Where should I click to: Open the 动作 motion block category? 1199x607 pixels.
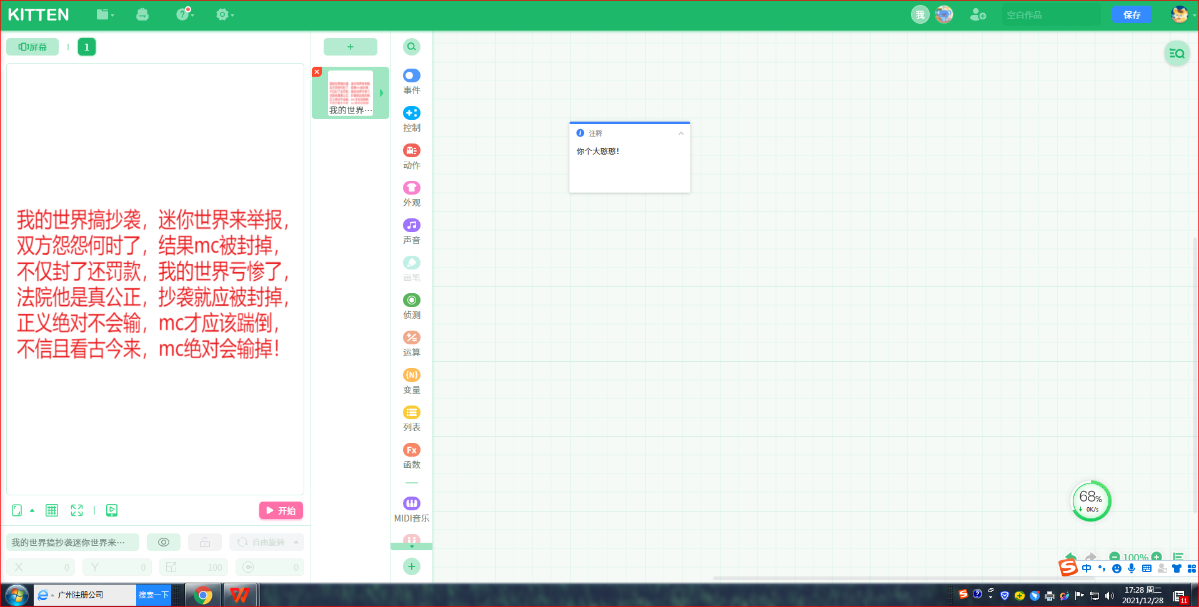pyautogui.click(x=412, y=157)
